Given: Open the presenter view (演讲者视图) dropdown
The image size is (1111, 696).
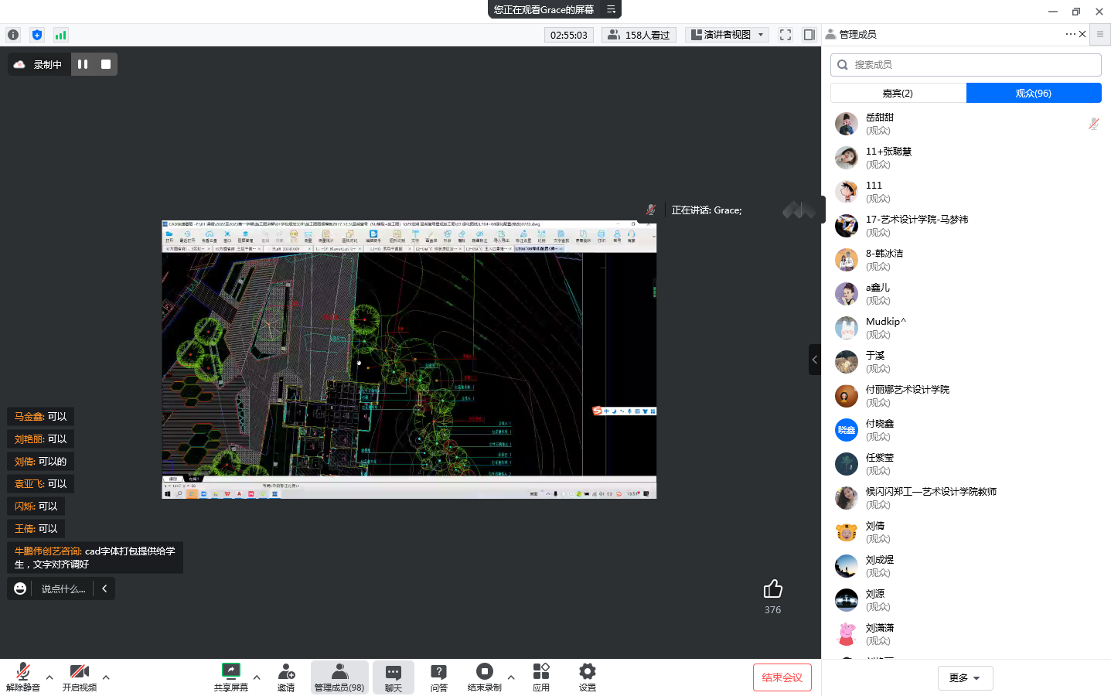Looking at the screenshot, I should click(x=727, y=35).
